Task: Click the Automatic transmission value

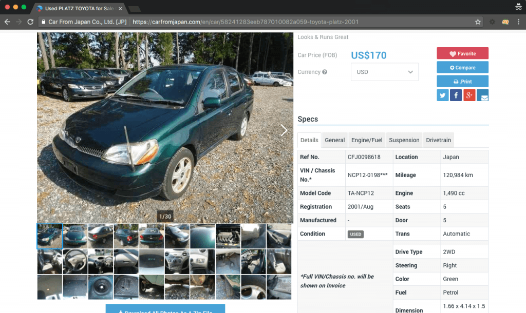Action: coord(456,234)
